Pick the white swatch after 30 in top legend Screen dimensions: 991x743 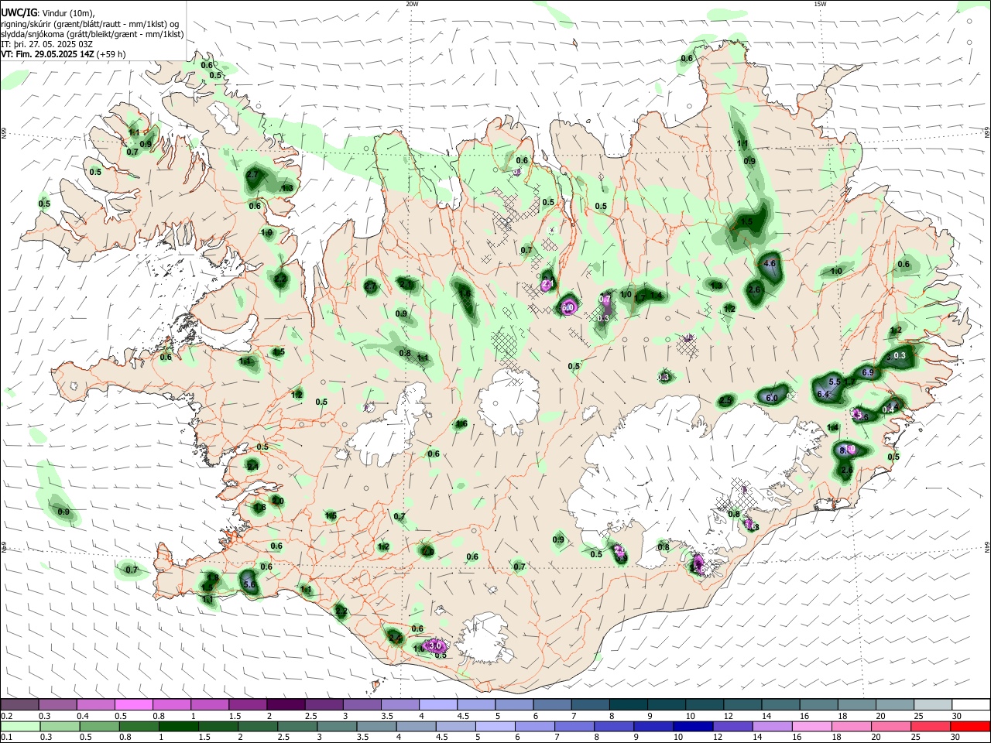pyautogui.click(x=971, y=704)
